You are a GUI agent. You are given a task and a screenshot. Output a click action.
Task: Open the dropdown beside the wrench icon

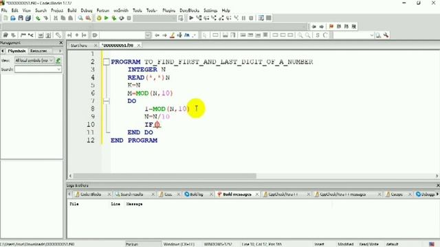372,35
